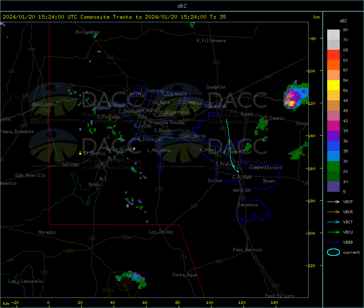Click the Carmensa map label
Screen dimensions: 364x308
[248, 205]
